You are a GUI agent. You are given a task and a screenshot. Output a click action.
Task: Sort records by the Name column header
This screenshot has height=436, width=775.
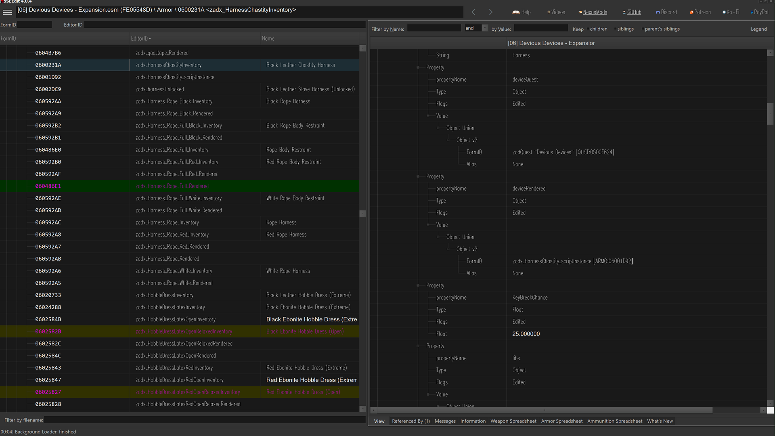click(x=310, y=38)
